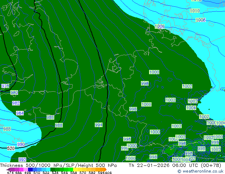The image size is (225, 174).
Task: Click the legend value 570
Action: click(83, 173)
